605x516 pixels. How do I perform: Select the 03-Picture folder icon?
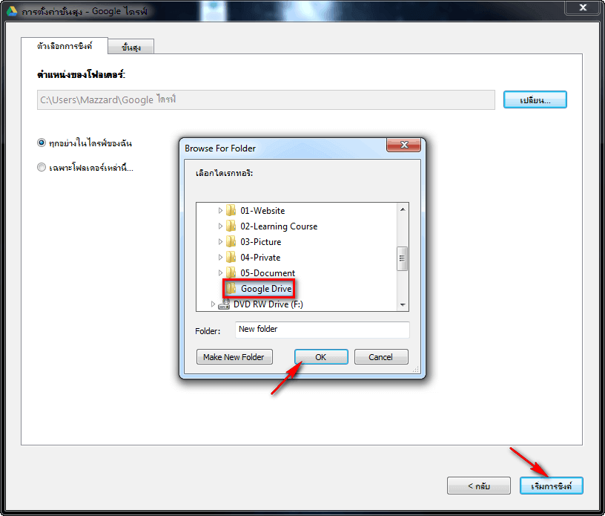coord(231,242)
